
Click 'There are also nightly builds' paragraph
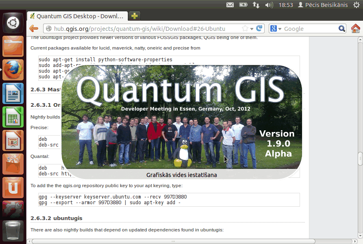(127, 230)
